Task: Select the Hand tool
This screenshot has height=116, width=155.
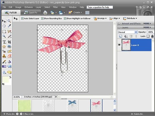Action: point(4,26)
